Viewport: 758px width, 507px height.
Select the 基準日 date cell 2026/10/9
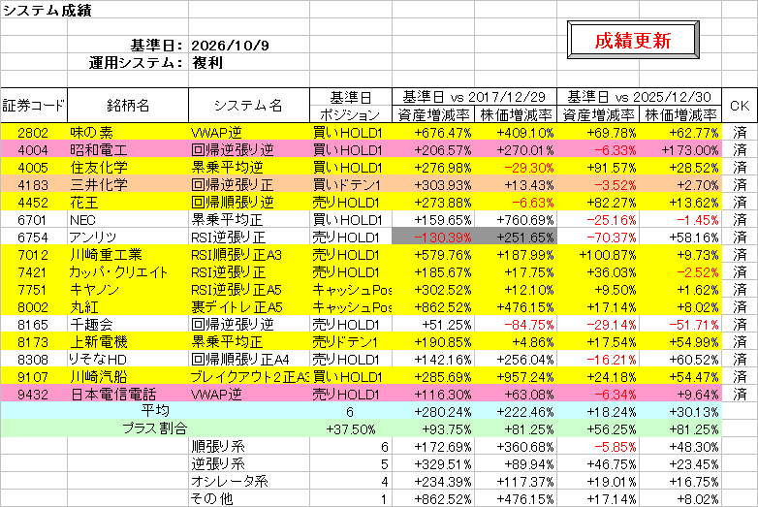[x=249, y=45]
